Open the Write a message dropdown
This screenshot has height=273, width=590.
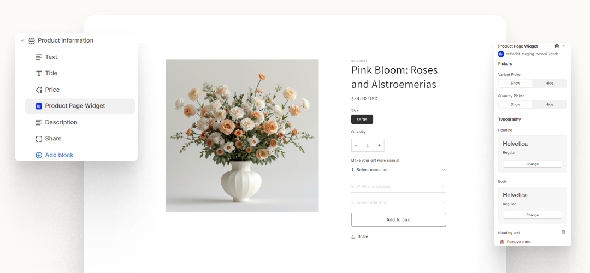[x=398, y=186]
